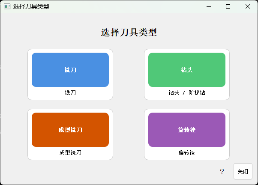Click the 旋转锉 caption under purple tile

coord(187,153)
